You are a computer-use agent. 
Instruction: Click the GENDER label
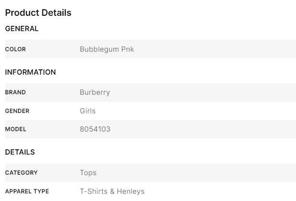[17, 111]
